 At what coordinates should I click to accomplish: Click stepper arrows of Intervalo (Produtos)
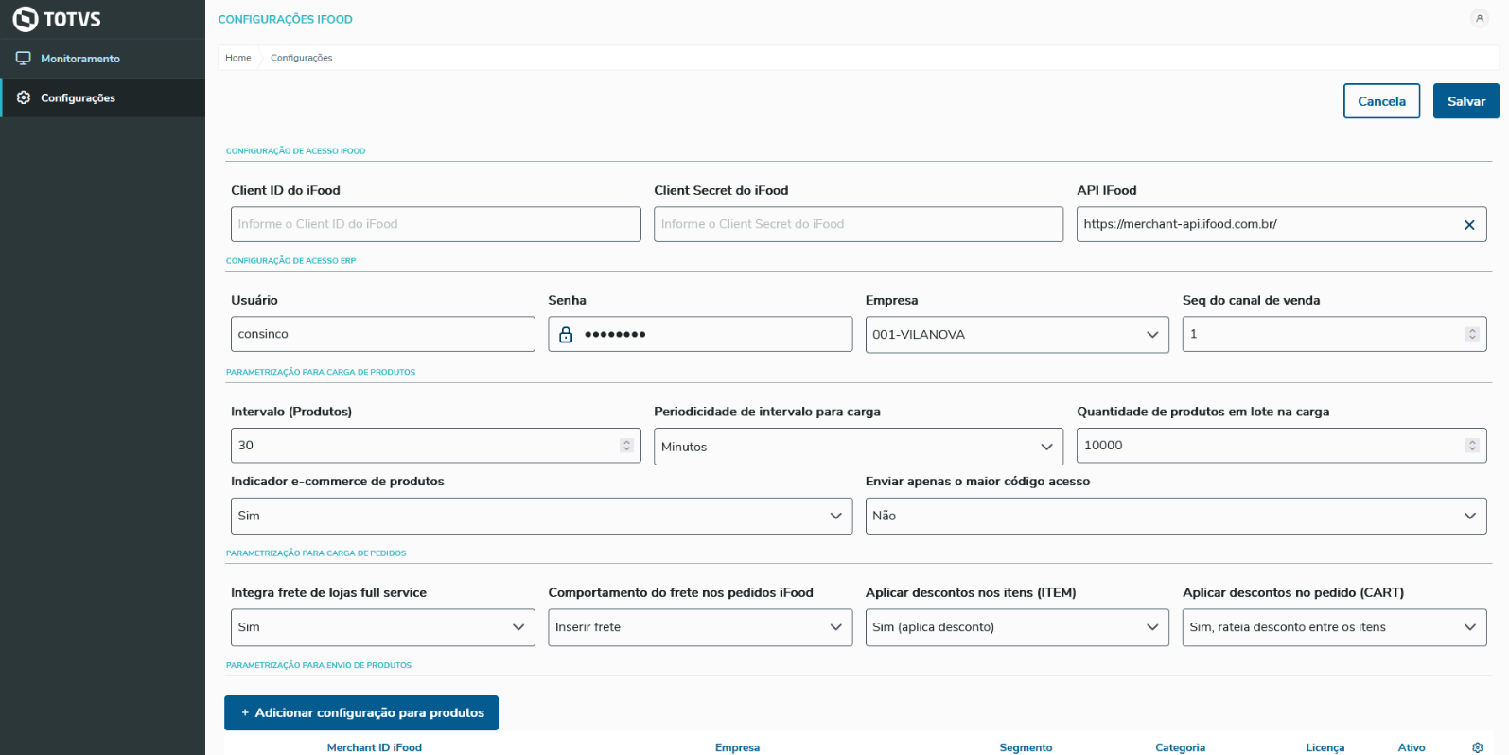coord(626,446)
